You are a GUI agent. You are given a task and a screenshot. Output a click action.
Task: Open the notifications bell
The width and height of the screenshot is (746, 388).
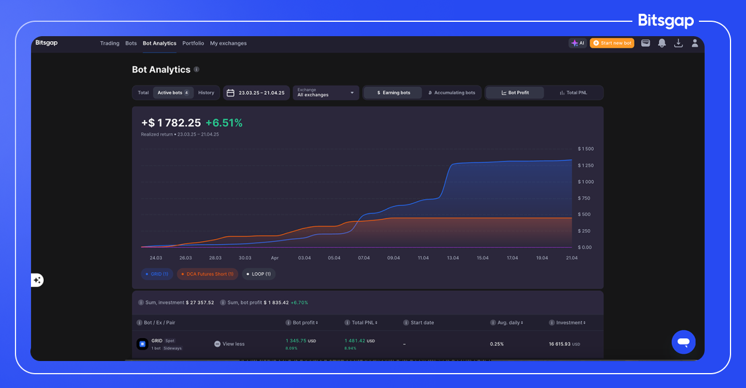662,43
